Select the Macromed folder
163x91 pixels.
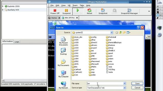(x=94, y=61)
